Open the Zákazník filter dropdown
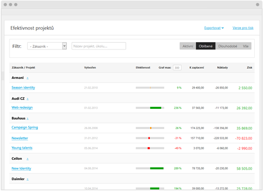 click(47, 46)
